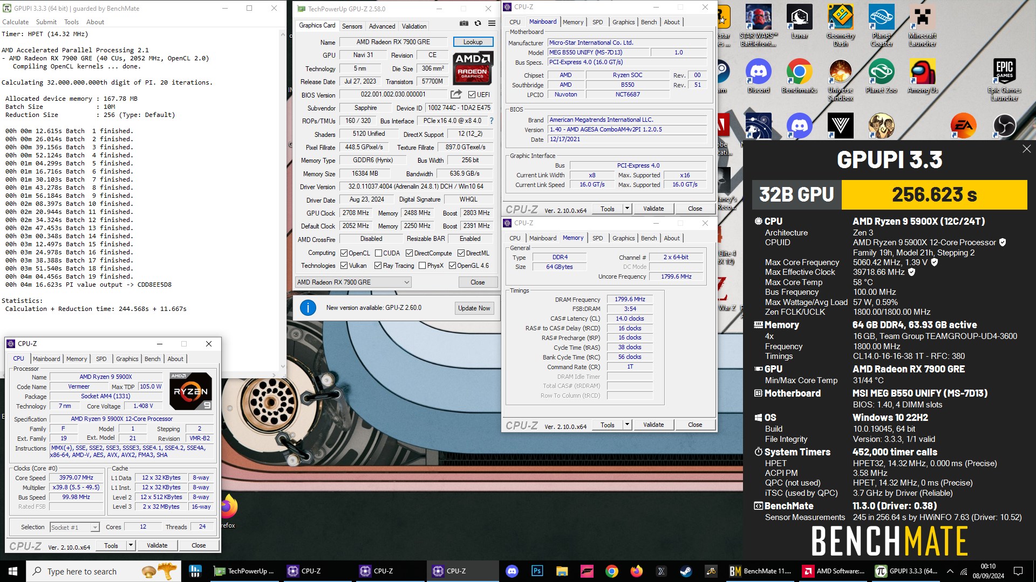Click Photoshop icon in the taskbar
1036x582 pixels.
(537, 571)
